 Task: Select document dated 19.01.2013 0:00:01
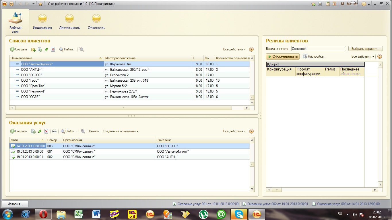(x=129, y=157)
